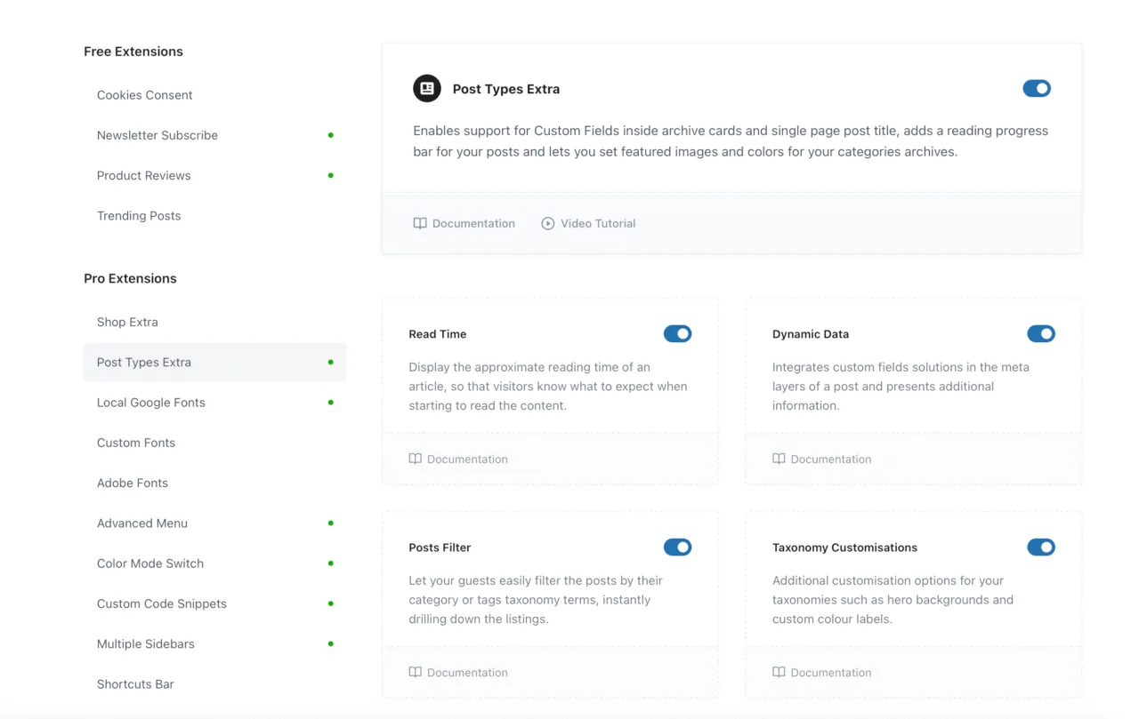1139x719 pixels.
Task: Turn off the Dynamic Data toggle
Action: (x=1041, y=334)
